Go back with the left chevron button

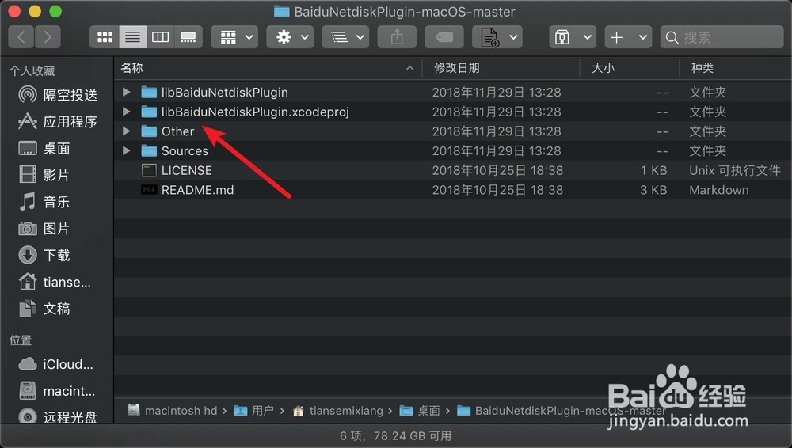21,37
